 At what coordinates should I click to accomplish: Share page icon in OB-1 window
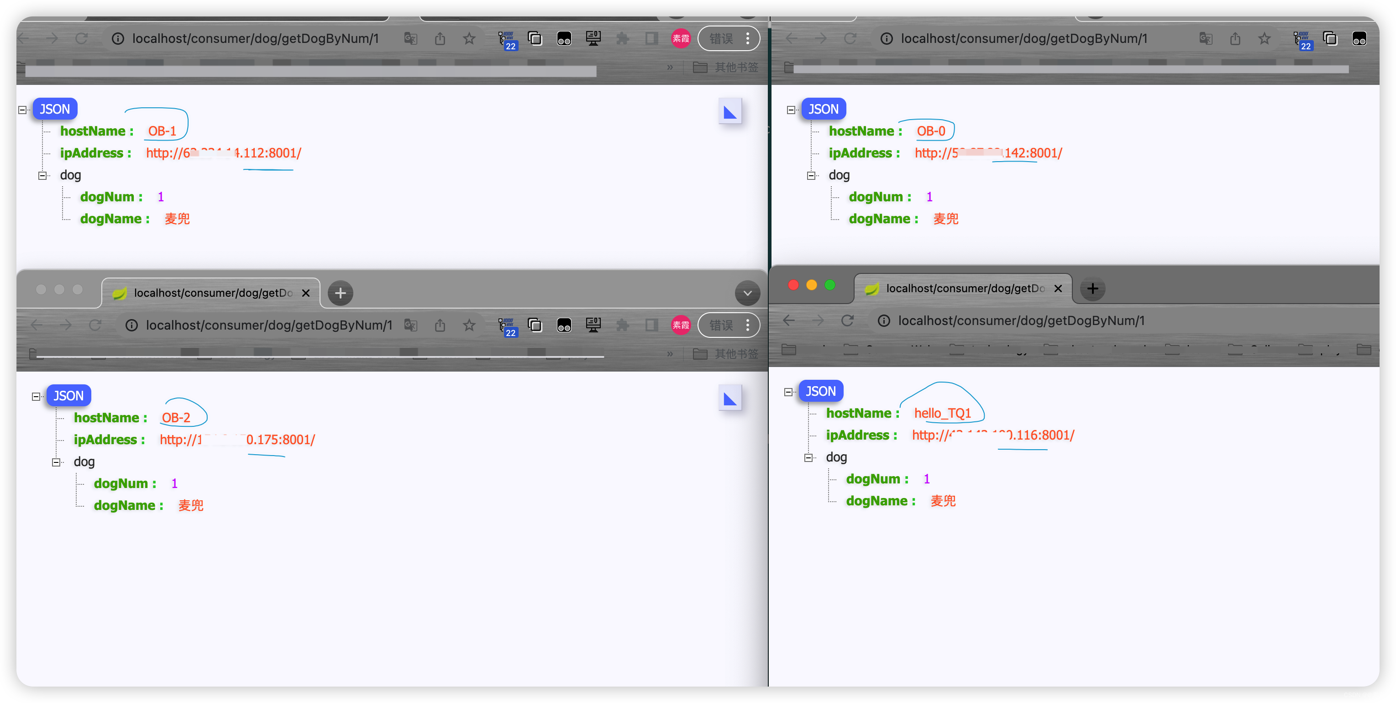(x=440, y=38)
